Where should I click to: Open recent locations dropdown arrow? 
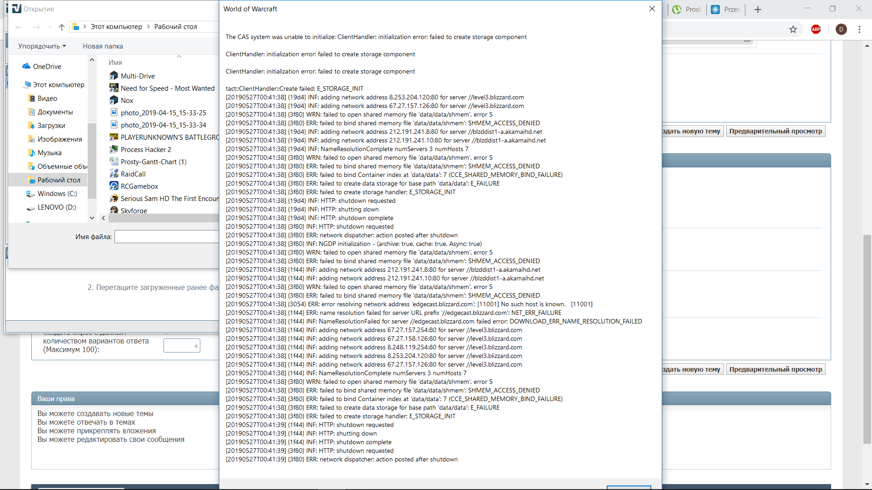(50, 27)
